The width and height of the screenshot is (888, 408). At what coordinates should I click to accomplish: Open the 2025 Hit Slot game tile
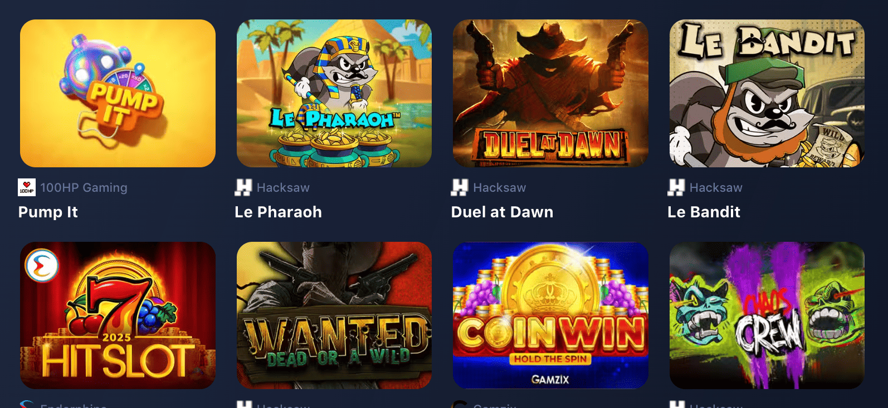coord(118,315)
